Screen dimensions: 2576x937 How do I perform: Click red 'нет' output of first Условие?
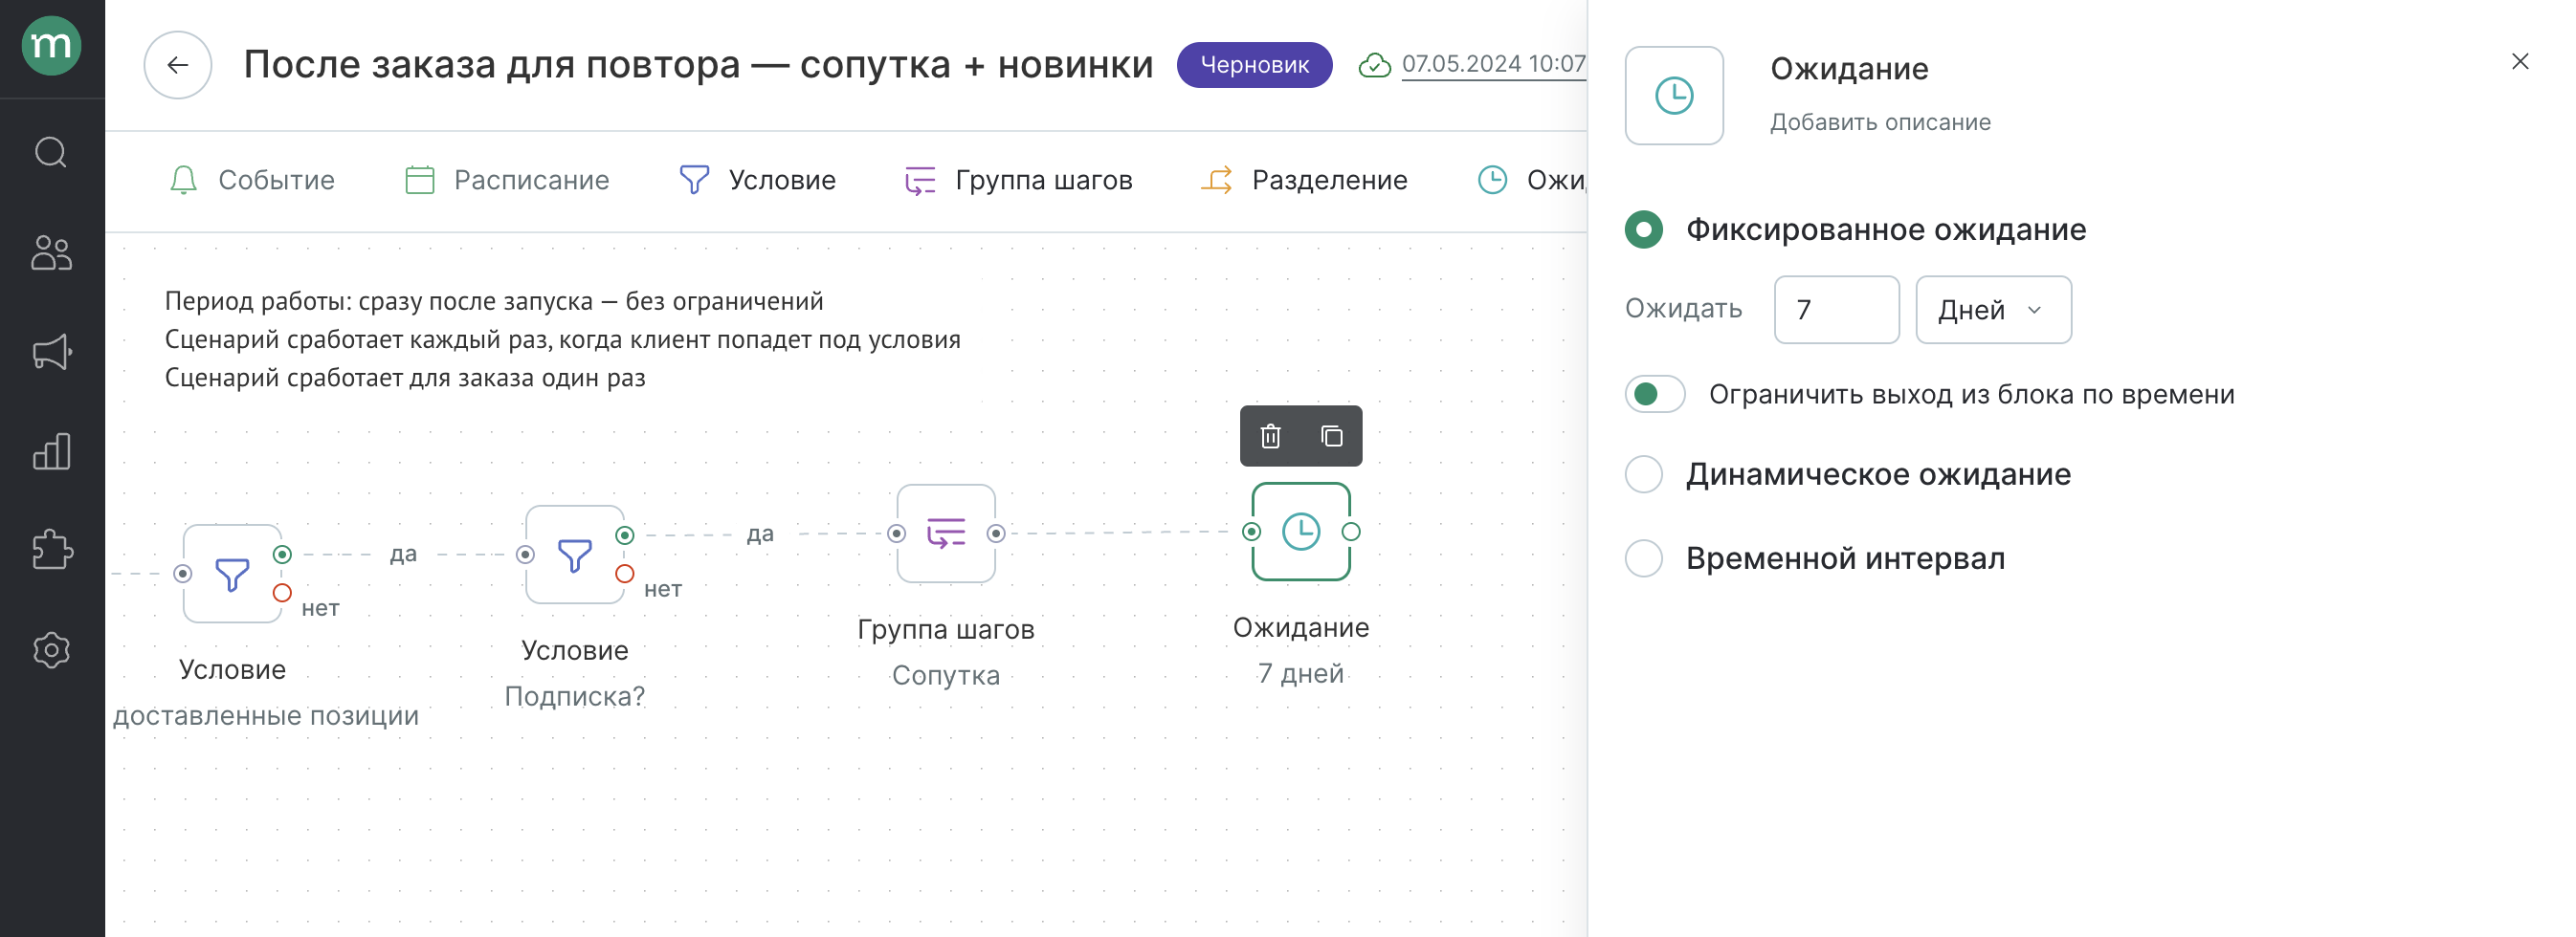point(282,594)
